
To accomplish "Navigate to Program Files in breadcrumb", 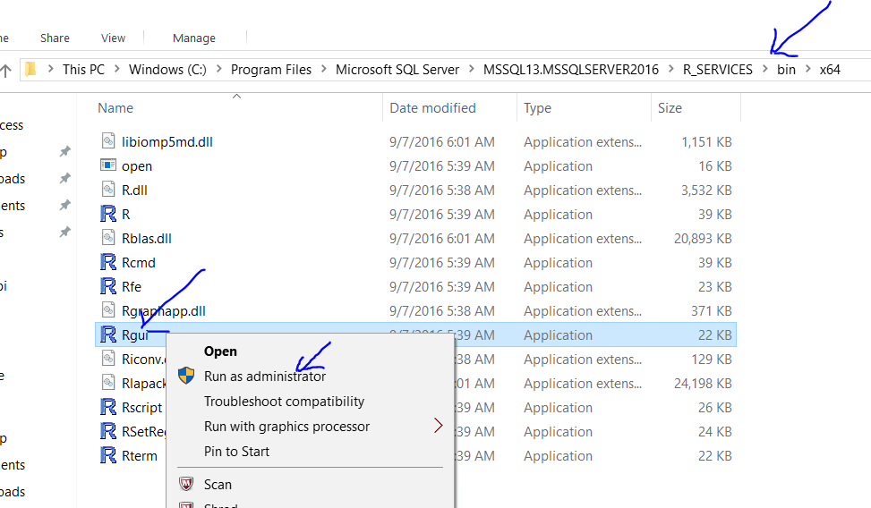I will tap(271, 70).
